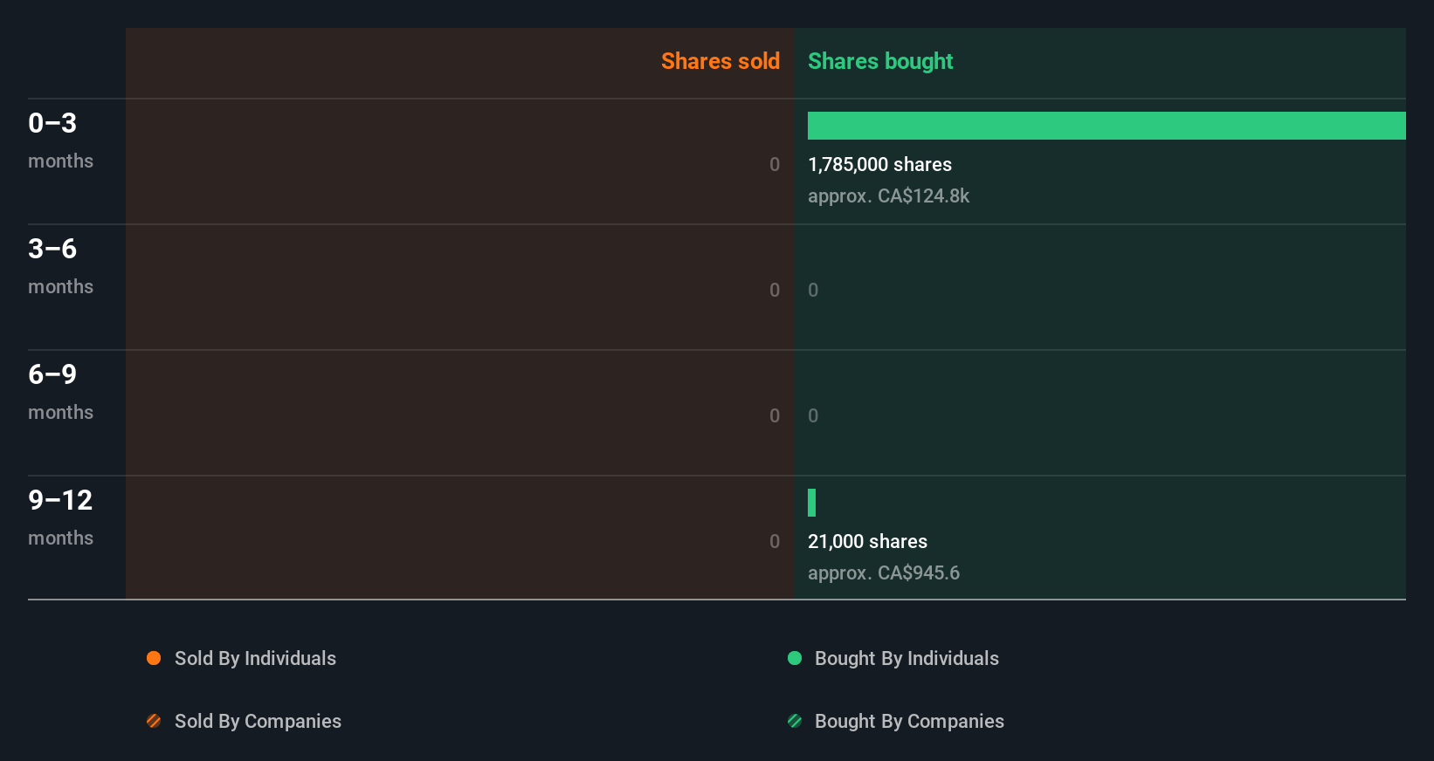This screenshot has height=761, width=1434.
Task: Click the sold zero in 0–3 months row
Action: tap(775, 164)
